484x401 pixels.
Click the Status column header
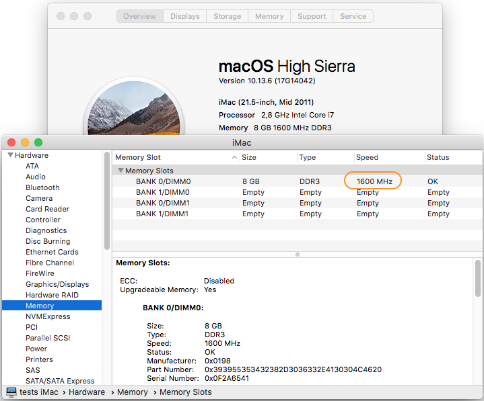point(454,157)
